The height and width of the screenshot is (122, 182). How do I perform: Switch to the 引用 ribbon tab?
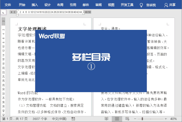tap(73, 5)
